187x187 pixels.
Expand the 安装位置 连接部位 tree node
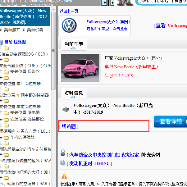click(1, 119)
